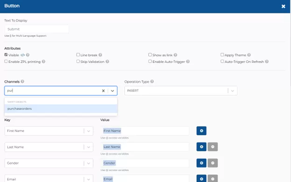This screenshot has width=291, height=182.
Task: Check the Skip Validation checkbox
Action: 78,61
